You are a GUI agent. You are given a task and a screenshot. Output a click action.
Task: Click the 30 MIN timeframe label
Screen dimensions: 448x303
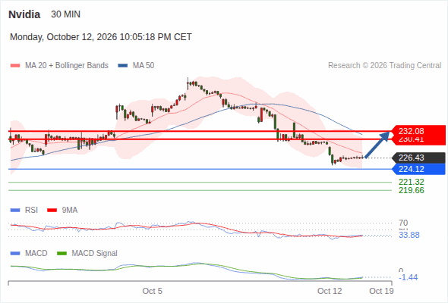point(66,14)
